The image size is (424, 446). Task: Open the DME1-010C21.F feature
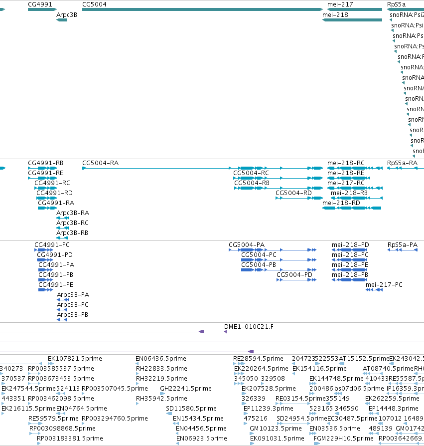pyautogui.click(x=249, y=327)
